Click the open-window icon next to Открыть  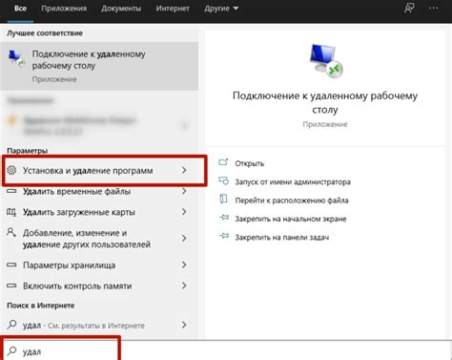coord(223,162)
